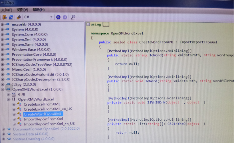The width and height of the screenshot is (234, 143).
Task: Open the 帮助(H) menu
Action: click(x=39, y=10)
